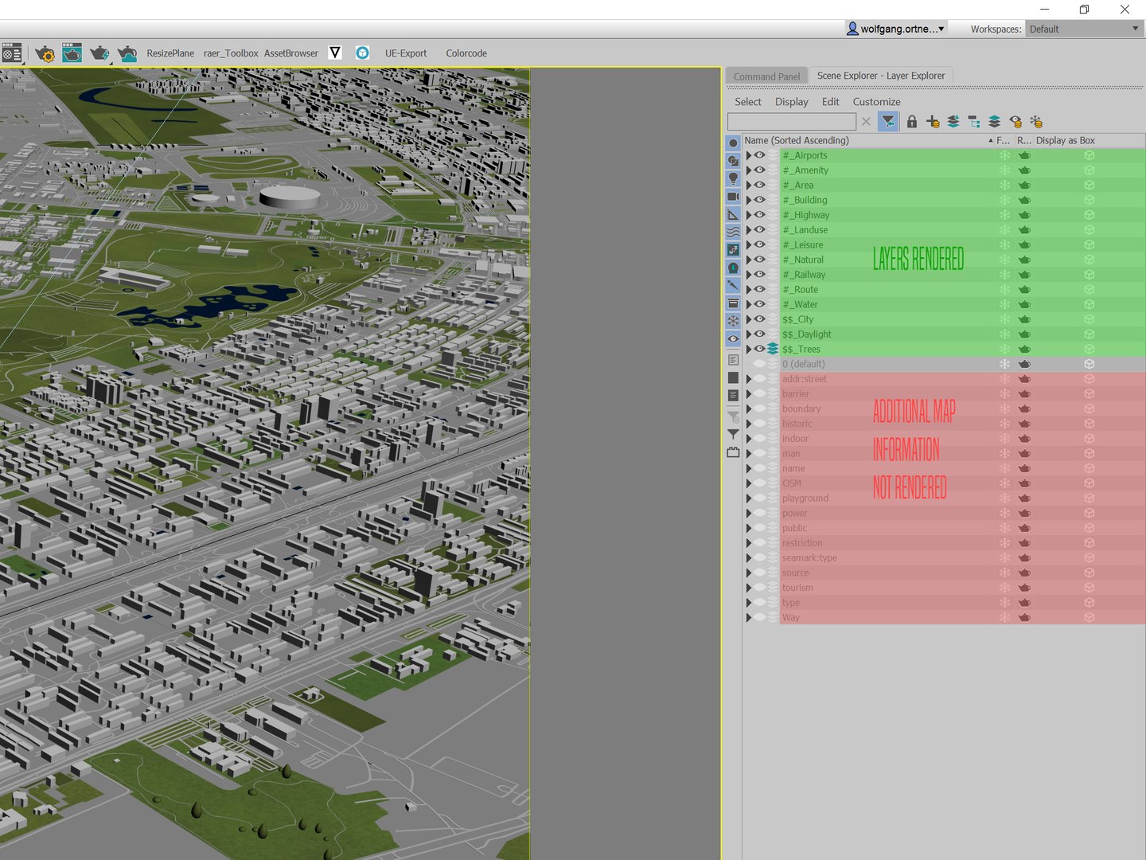Open the Edit menu
Screen dimensions: 1146x860
coord(831,102)
